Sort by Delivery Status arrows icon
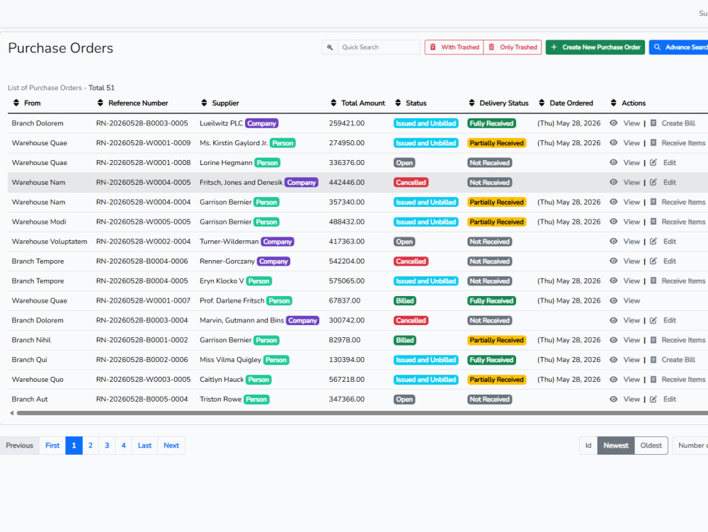This screenshot has width=708, height=532. coord(472,103)
